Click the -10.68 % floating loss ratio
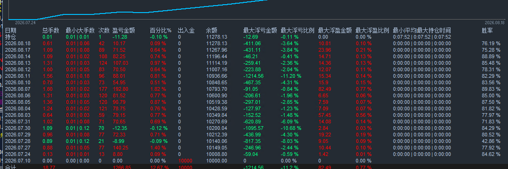The width and height of the screenshot is (508, 169). (x=291, y=128)
